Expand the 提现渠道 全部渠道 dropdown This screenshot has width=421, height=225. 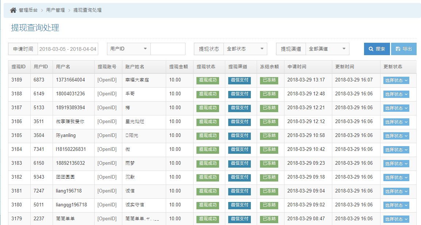point(327,49)
